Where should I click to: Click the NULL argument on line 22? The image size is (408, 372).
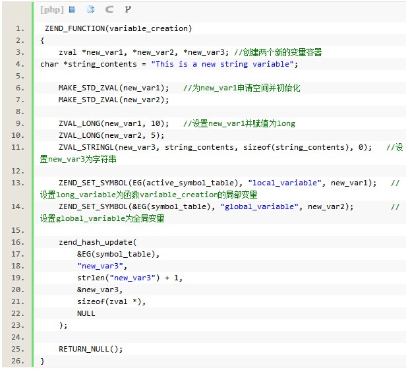click(86, 313)
